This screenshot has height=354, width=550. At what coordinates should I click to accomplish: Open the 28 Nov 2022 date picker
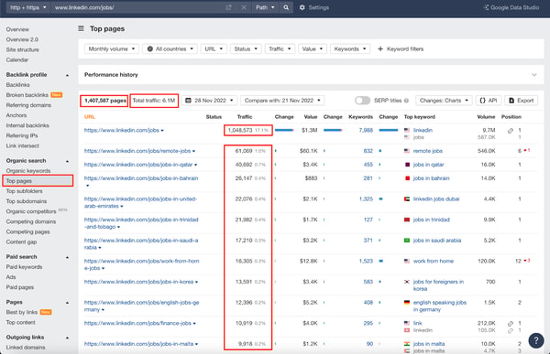click(209, 101)
